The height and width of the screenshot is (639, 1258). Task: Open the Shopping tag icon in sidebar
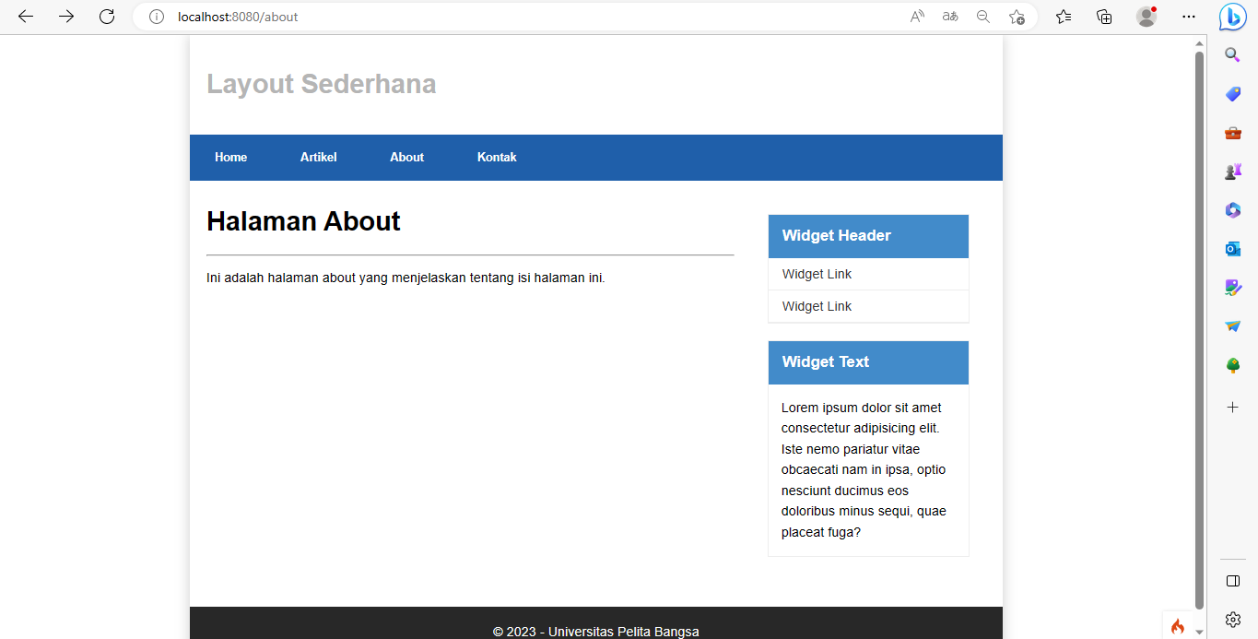tap(1232, 93)
